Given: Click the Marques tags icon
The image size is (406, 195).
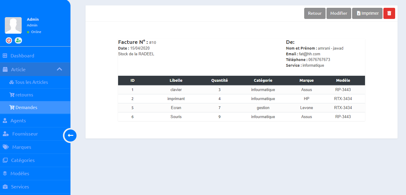Looking at the screenshot, I should tap(5, 147).
